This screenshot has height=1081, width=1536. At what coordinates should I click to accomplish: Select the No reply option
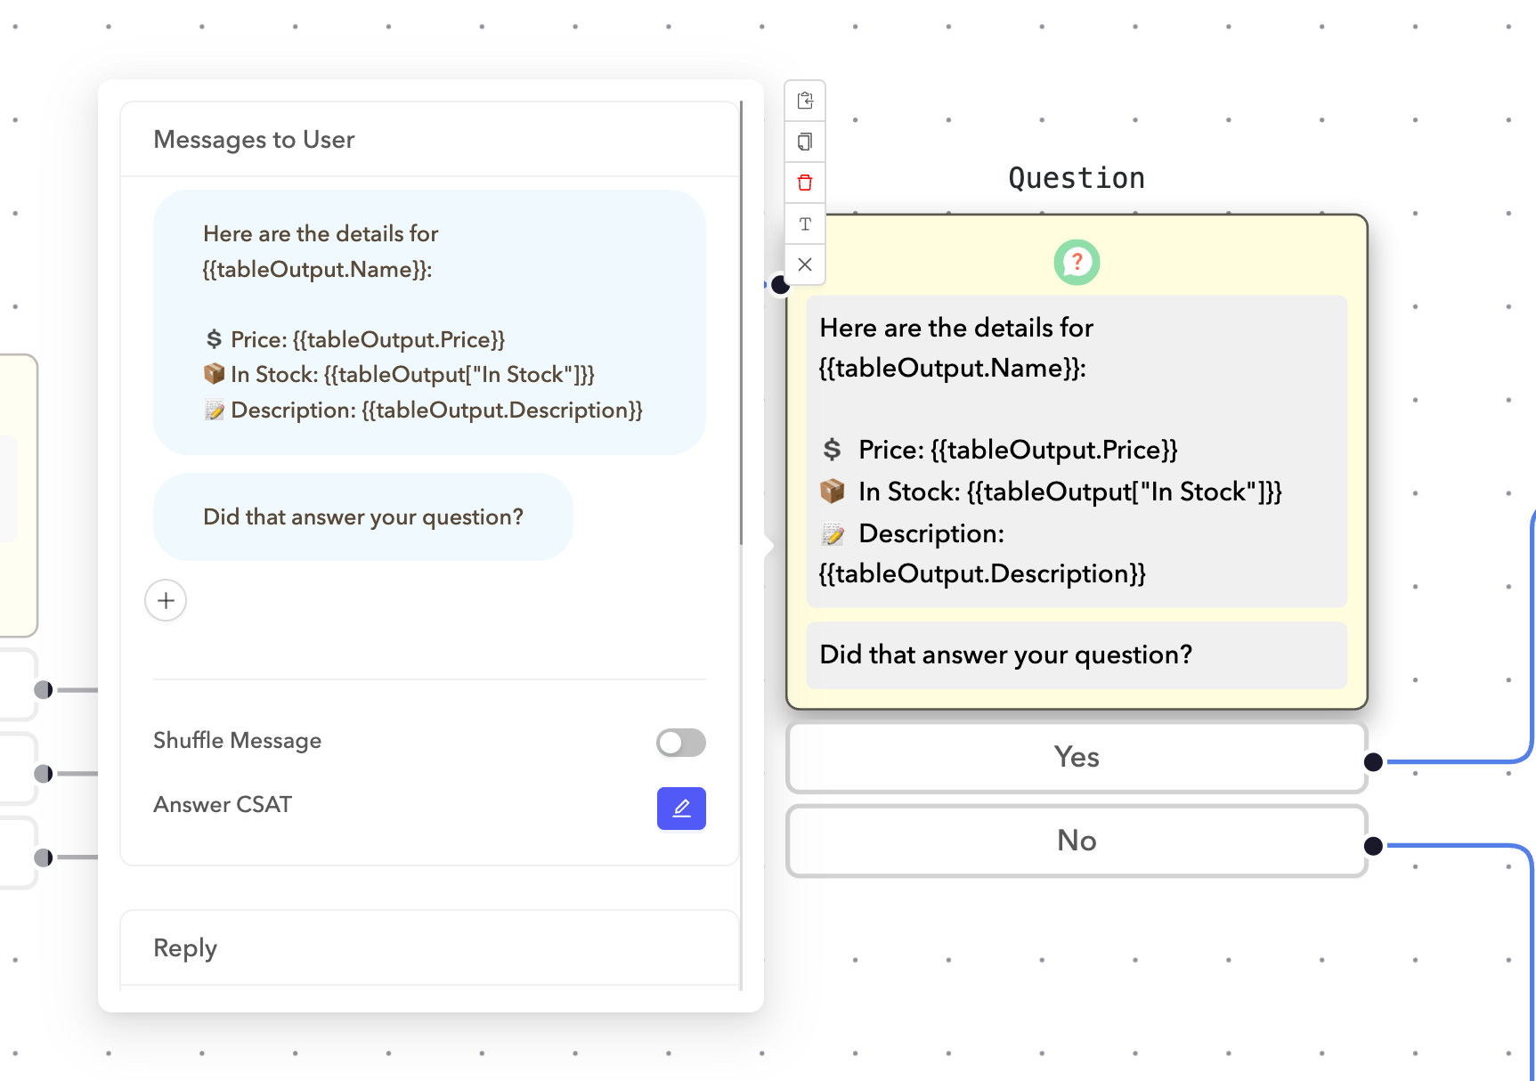[x=1077, y=841]
